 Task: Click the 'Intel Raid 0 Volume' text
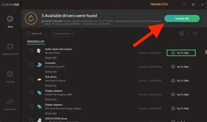pyautogui.click(x=55, y=81)
